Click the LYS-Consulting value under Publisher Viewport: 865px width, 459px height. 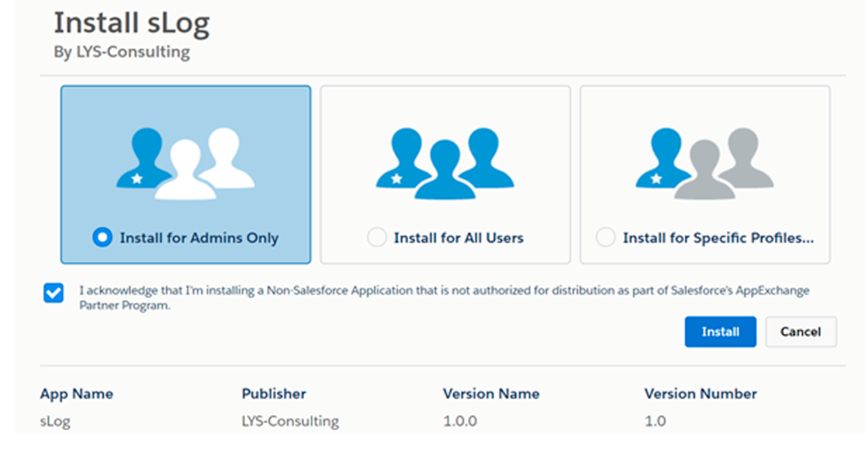click(x=291, y=422)
